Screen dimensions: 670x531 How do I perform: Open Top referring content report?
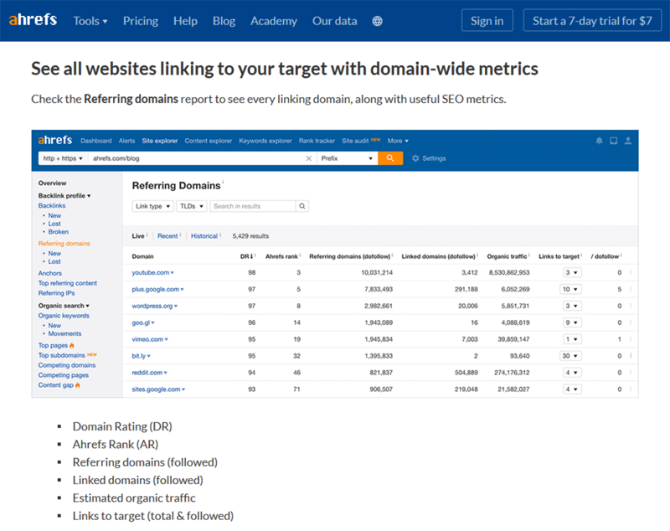coord(68,283)
